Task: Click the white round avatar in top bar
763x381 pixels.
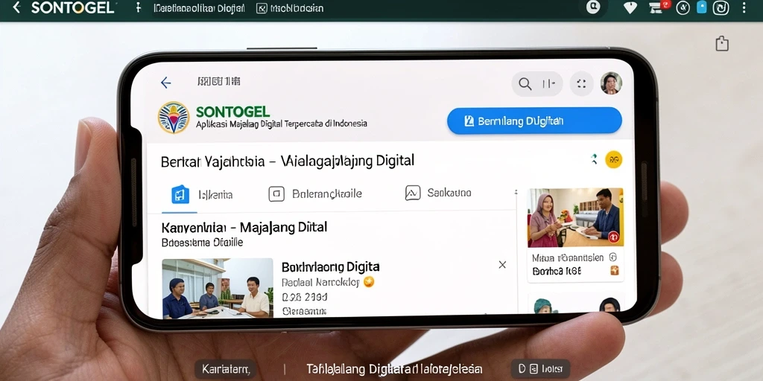Action: (593, 7)
